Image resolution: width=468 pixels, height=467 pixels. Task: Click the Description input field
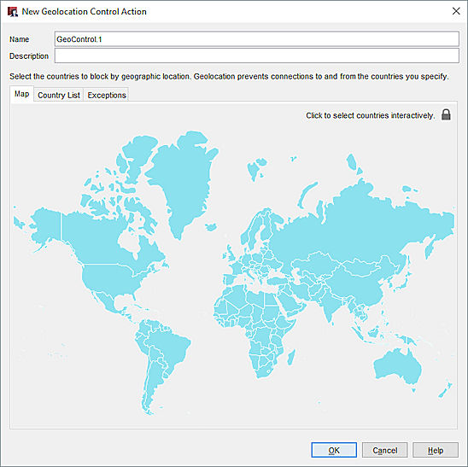click(x=257, y=55)
